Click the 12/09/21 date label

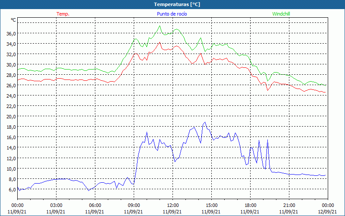[327, 212]
